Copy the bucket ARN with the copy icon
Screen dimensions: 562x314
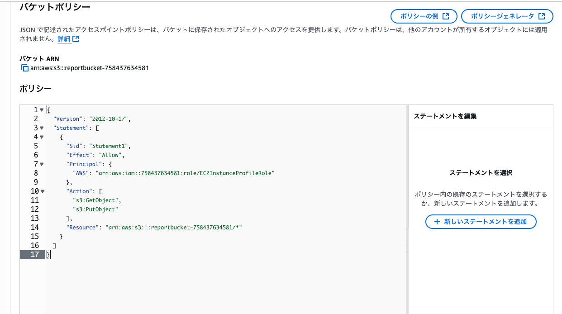24,68
